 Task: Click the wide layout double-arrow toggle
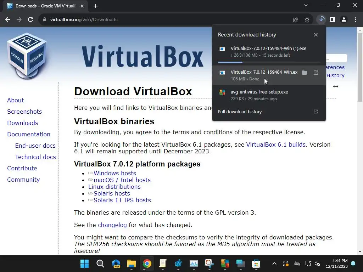click(x=336, y=86)
